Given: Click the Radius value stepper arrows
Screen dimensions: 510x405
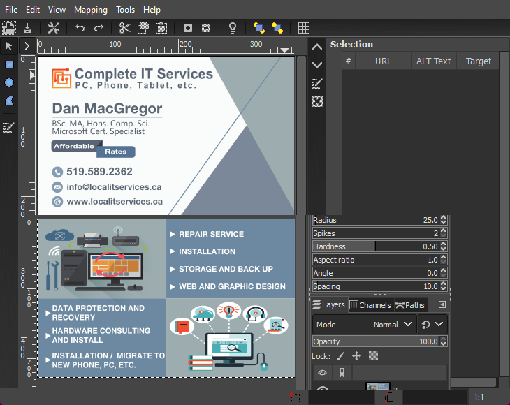Looking at the screenshot, I should click(x=444, y=220).
